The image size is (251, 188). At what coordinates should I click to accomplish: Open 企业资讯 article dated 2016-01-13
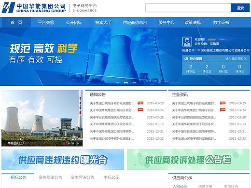point(194,124)
